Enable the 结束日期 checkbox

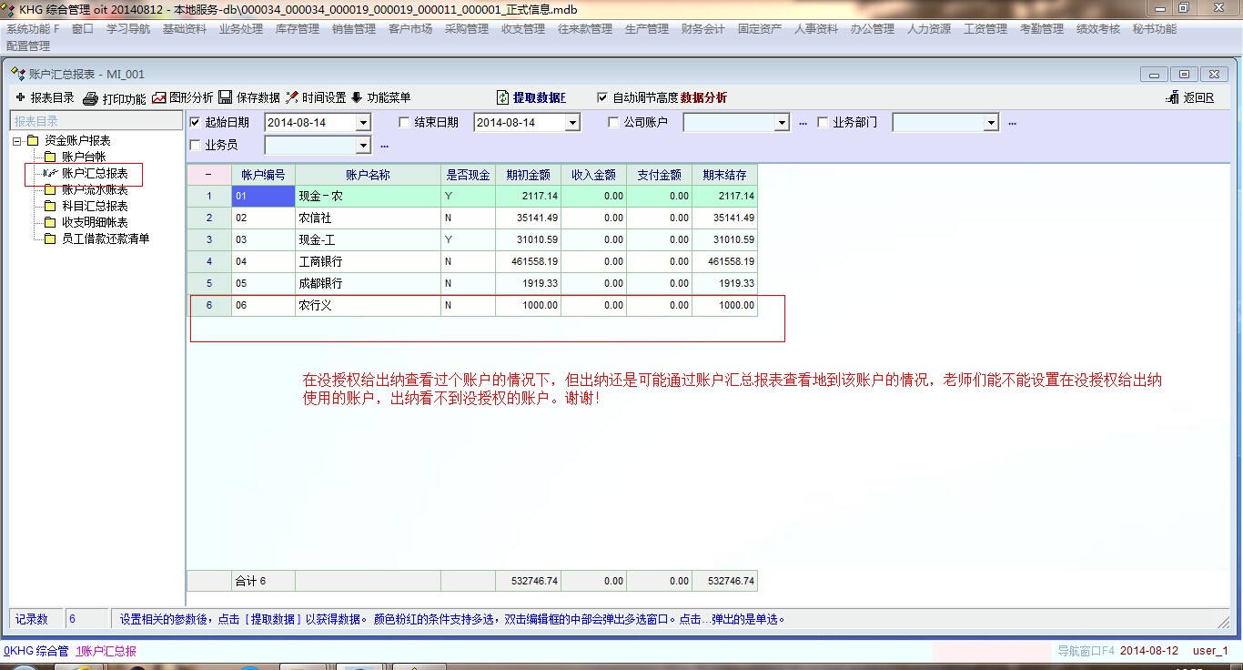(x=405, y=122)
